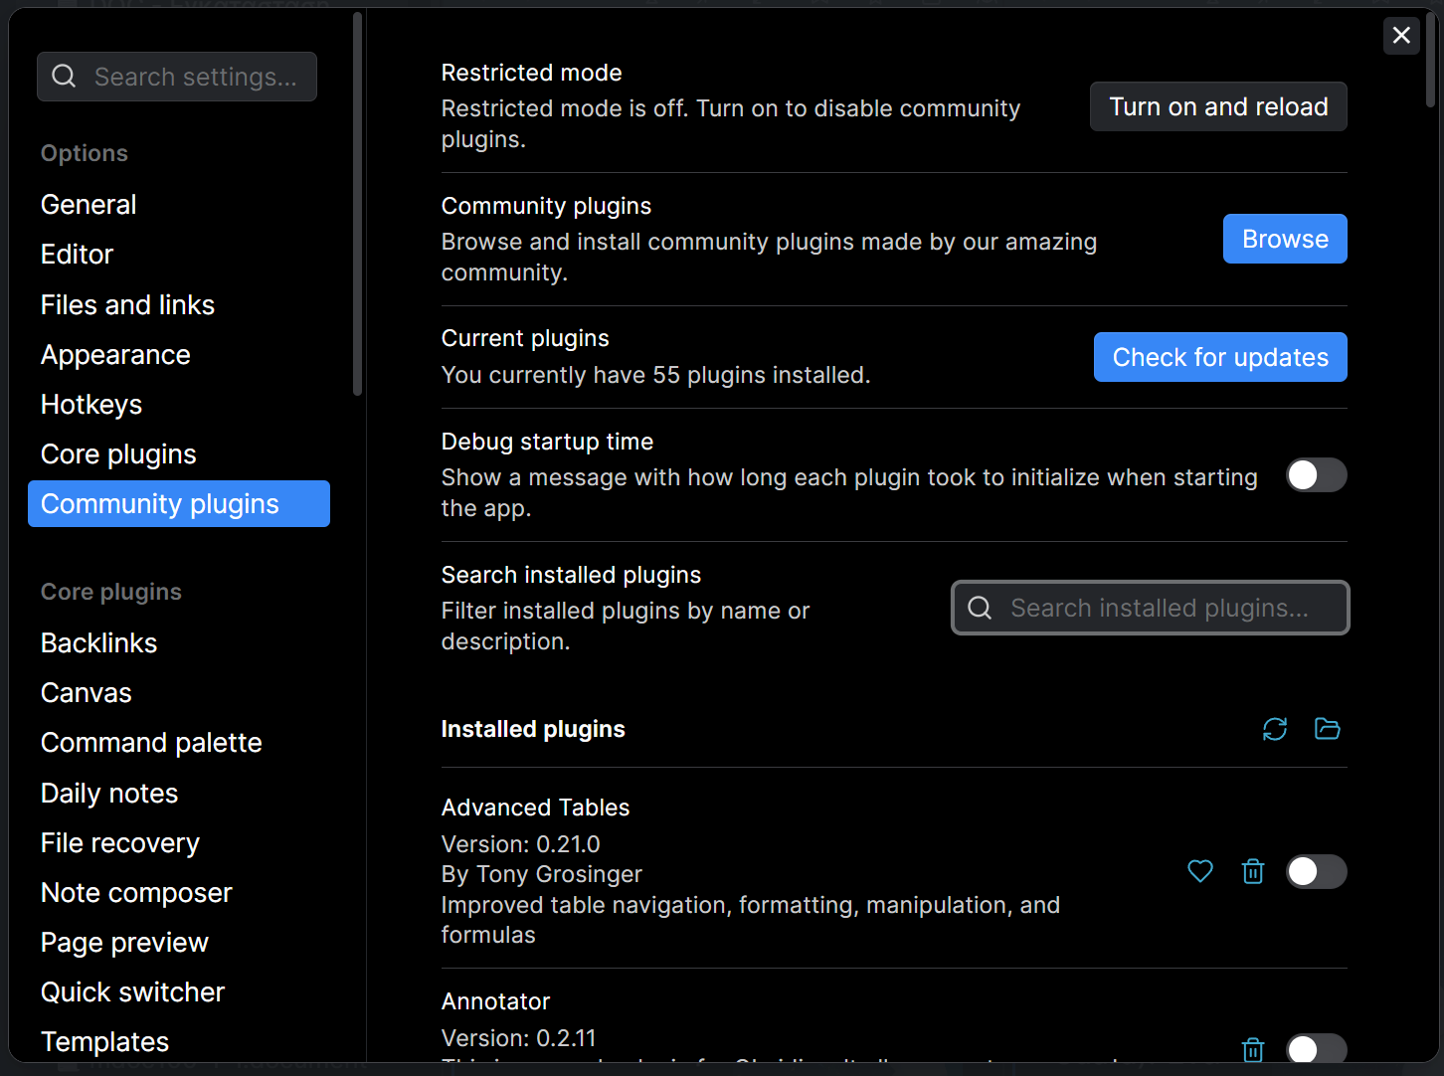Click 'You currently have 55 plugins installed.'
The width and height of the screenshot is (1444, 1076).
click(x=655, y=375)
